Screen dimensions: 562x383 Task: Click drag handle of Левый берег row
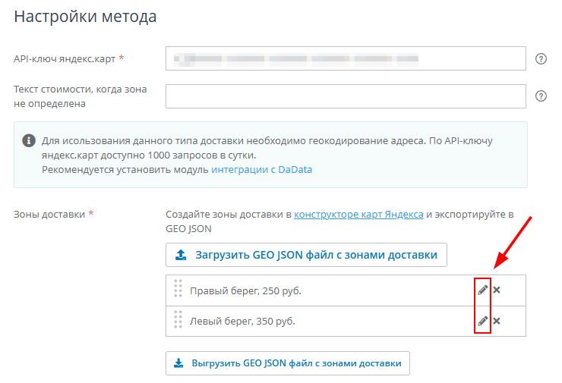pyautogui.click(x=178, y=319)
